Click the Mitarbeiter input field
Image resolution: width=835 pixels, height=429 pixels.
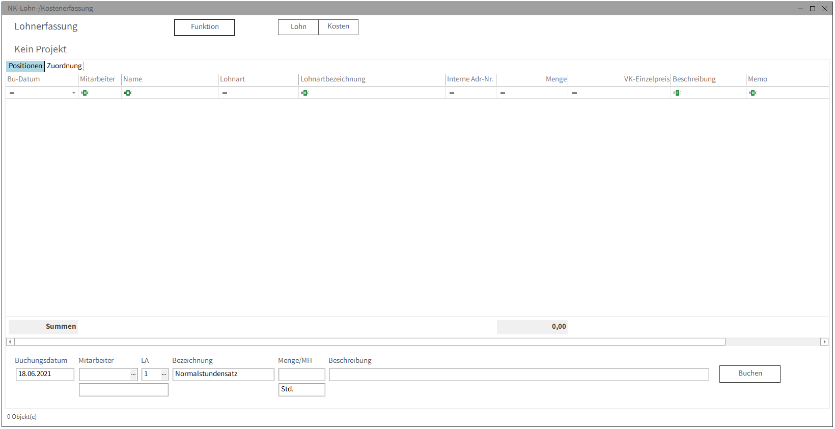pos(104,375)
